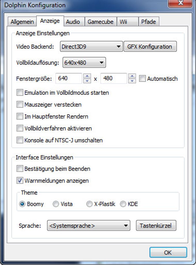Switch to the Audio tab

pyautogui.click(x=73, y=22)
